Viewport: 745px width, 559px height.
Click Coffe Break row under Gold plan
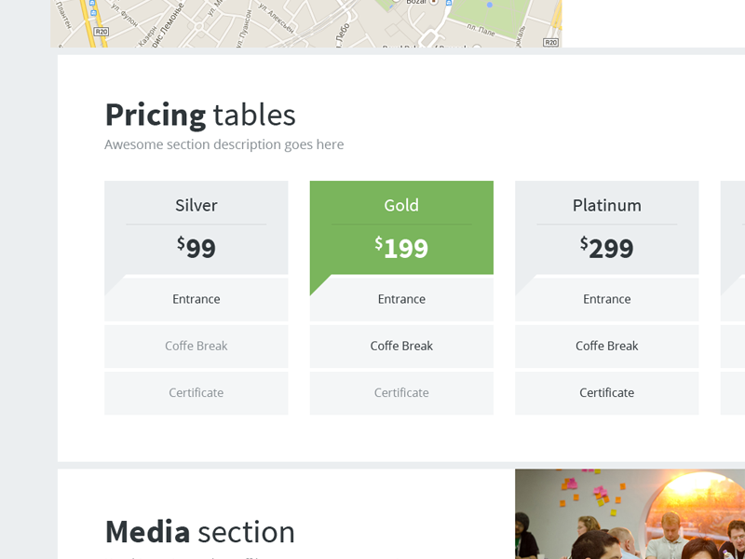coord(401,346)
